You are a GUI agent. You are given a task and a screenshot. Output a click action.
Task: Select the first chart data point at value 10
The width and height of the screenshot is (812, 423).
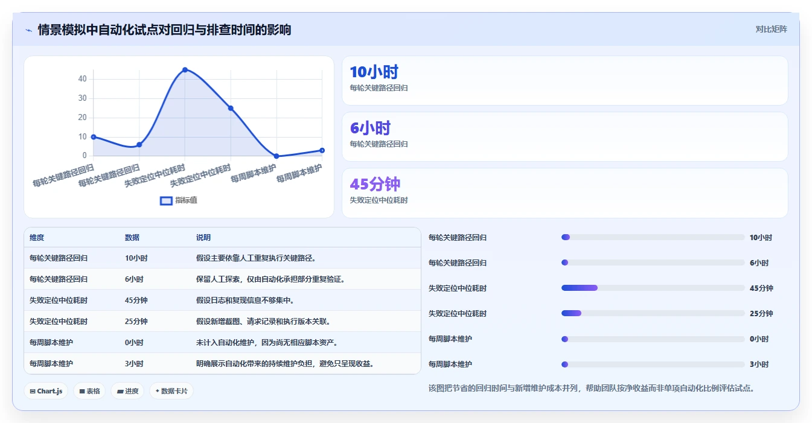94,137
